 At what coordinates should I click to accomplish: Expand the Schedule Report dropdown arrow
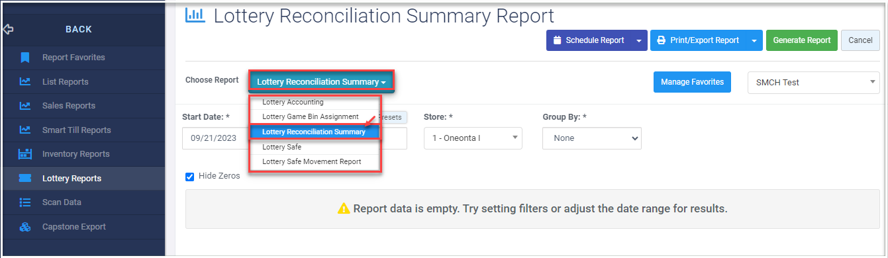(x=638, y=40)
